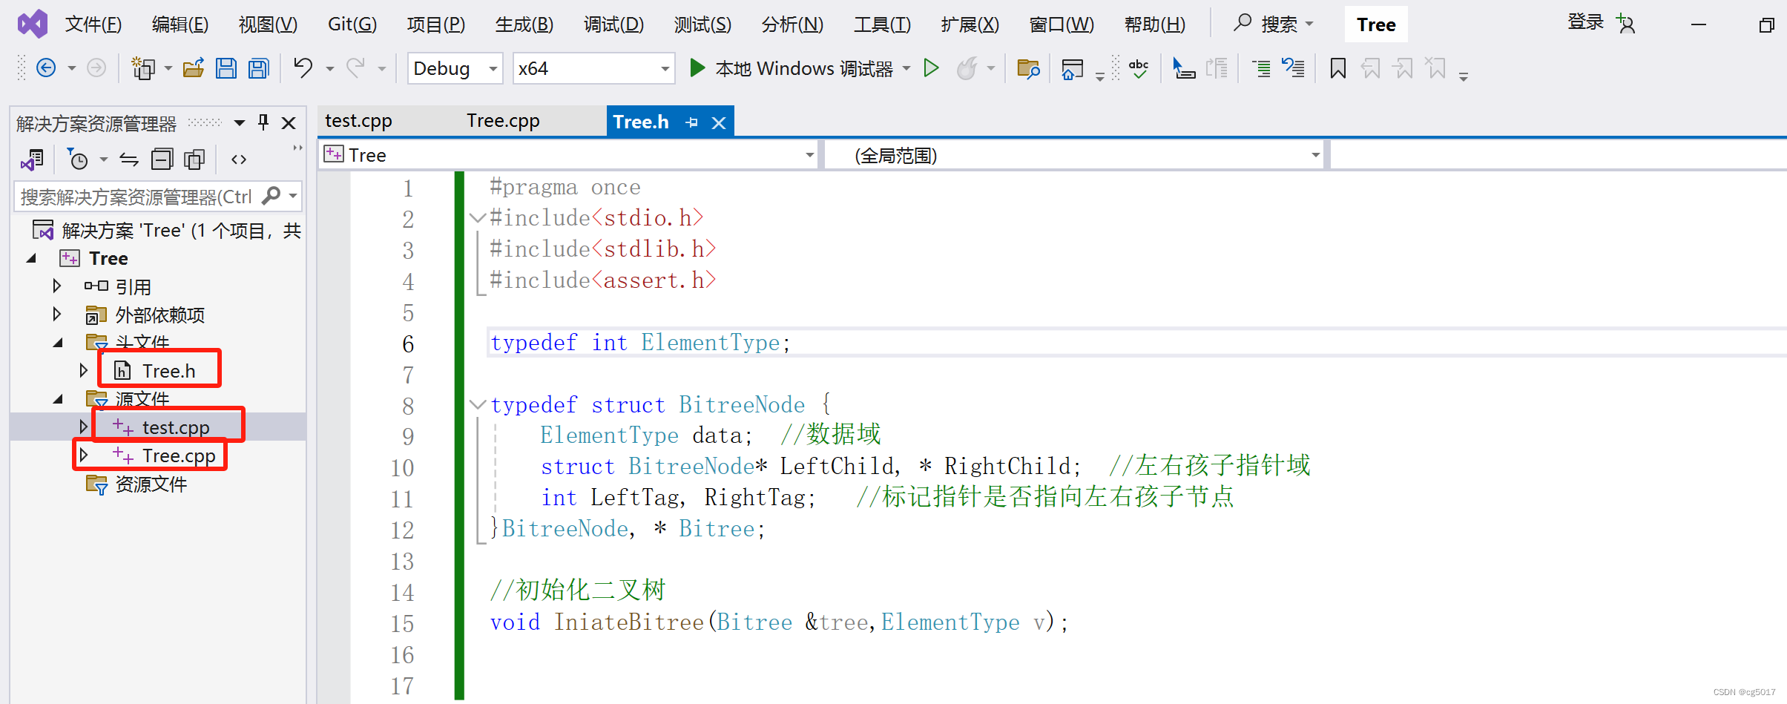
Task: Toggle bookmark on the current line
Action: tap(1338, 68)
